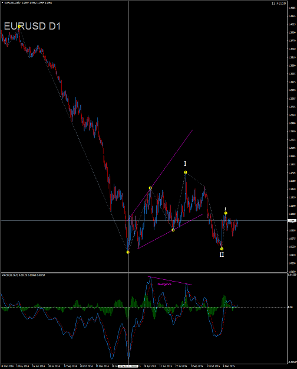Click the yellow marker under small label 1
Viewport: 297px width, 369px height.
(x=226, y=213)
